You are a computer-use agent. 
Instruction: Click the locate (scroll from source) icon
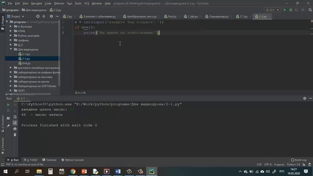coord(38,16)
